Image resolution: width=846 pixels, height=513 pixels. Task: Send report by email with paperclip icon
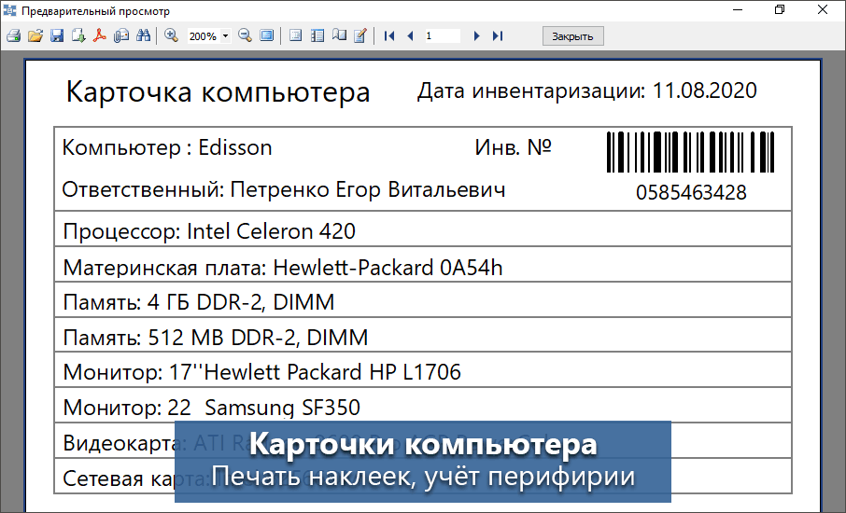(121, 36)
